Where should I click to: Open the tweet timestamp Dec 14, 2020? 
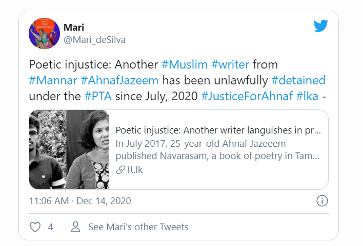pos(79,200)
